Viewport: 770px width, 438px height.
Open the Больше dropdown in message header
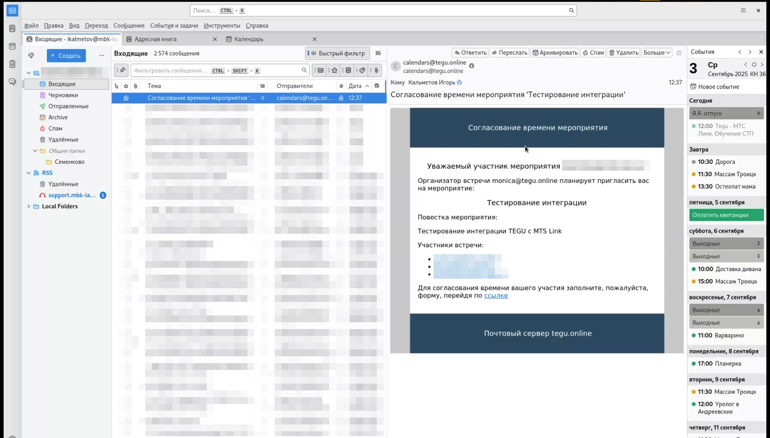coord(656,53)
